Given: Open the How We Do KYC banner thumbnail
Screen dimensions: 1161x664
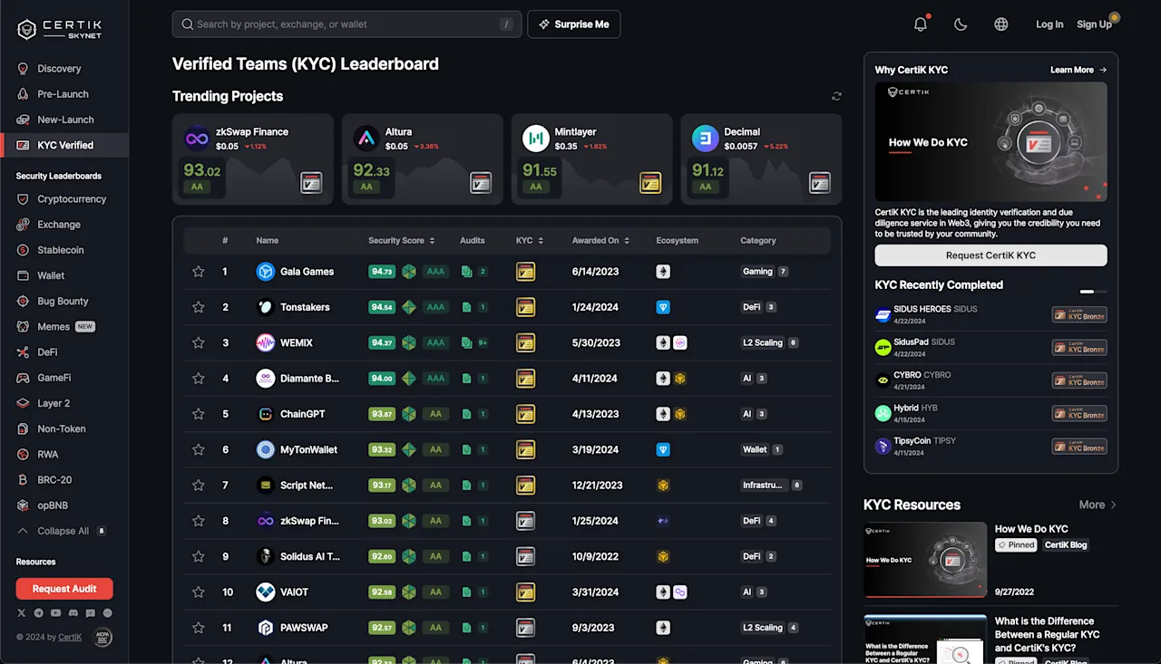Looking at the screenshot, I should 990,141.
